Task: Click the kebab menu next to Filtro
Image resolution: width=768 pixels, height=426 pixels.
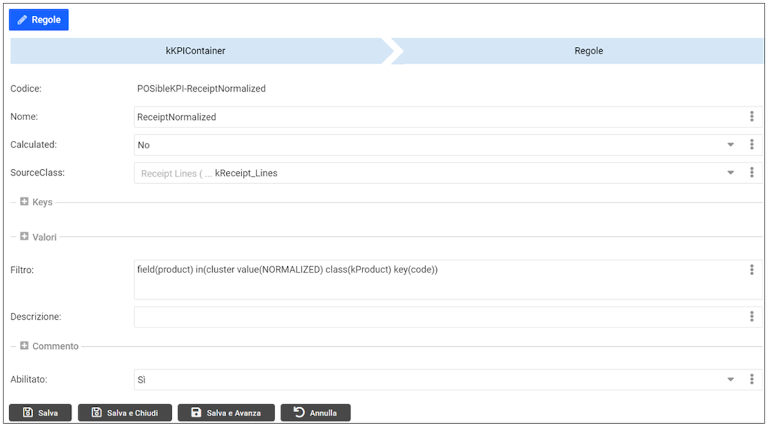Action: coord(751,270)
